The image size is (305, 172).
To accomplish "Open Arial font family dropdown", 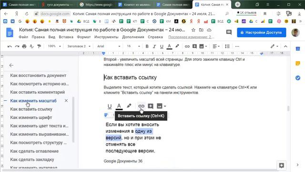I will click(109, 46).
